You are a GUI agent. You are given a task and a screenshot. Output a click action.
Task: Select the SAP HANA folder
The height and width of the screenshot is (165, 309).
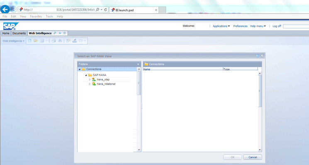click(x=97, y=75)
